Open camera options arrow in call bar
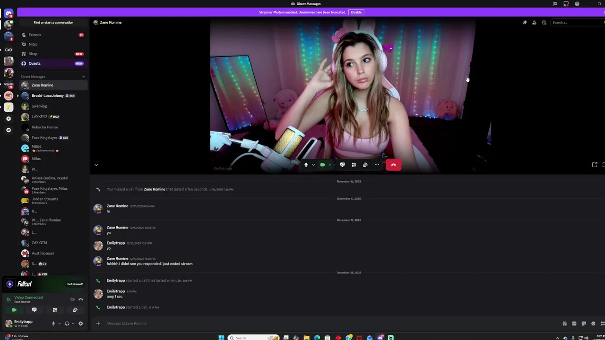This screenshot has width=605, height=340. click(329, 165)
